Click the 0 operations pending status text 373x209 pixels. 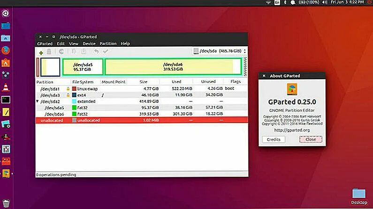[x=56, y=175]
